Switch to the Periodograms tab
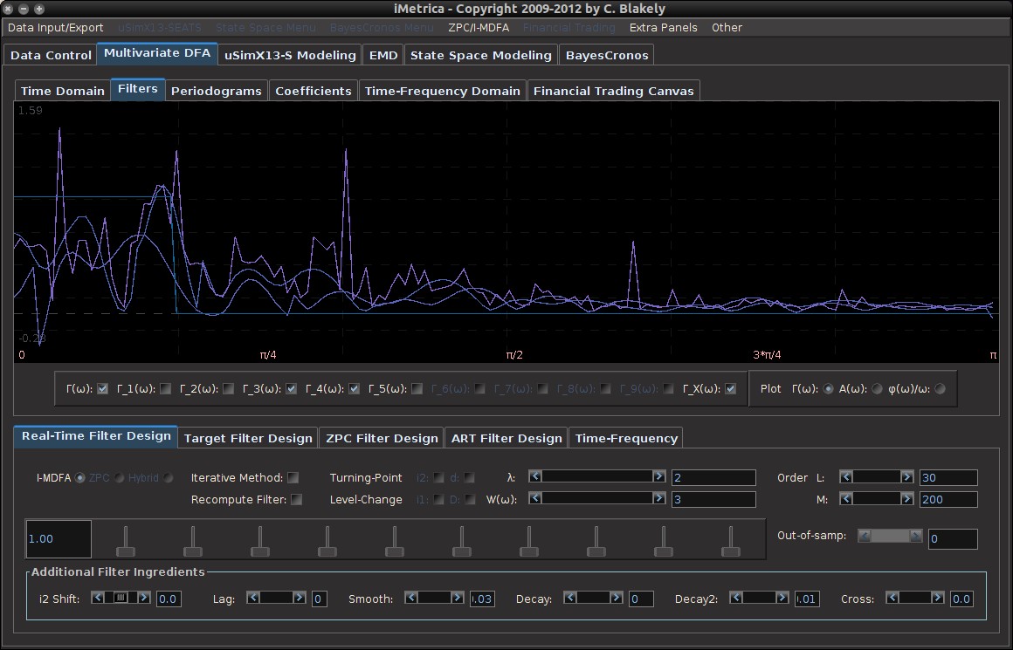1013x650 pixels. (x=216, y=91)
